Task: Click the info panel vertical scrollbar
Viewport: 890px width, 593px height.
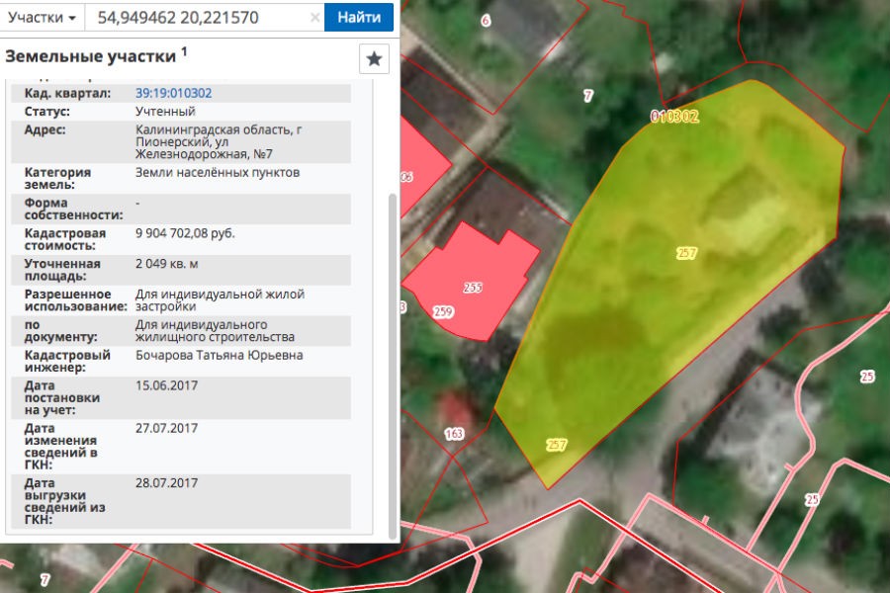Action: click(393, 366)
